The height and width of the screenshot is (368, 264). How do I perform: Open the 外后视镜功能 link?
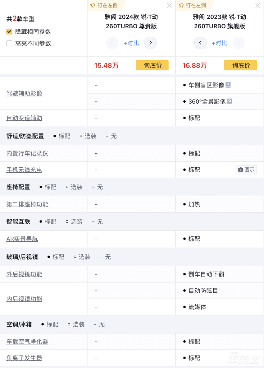tap(24, 274)
